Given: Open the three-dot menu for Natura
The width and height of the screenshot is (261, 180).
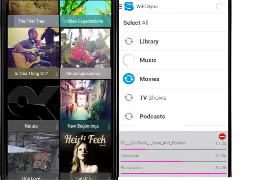Looking at the screenshot, I should [x=57, y=127].
